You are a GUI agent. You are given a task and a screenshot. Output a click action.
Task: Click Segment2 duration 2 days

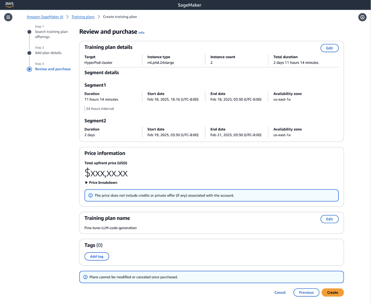pyautogui.click(x=90, y=135)
